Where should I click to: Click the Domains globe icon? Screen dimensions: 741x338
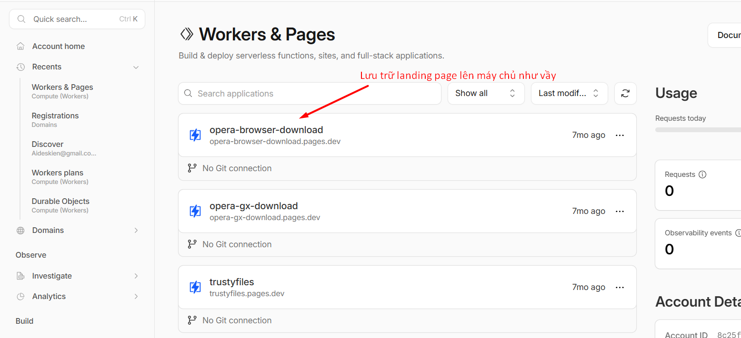[x=20, y=231]
